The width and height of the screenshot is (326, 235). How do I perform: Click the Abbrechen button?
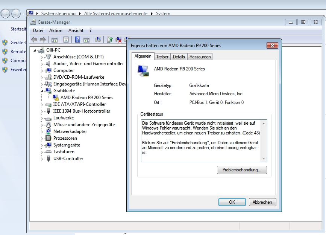(262, 202)
